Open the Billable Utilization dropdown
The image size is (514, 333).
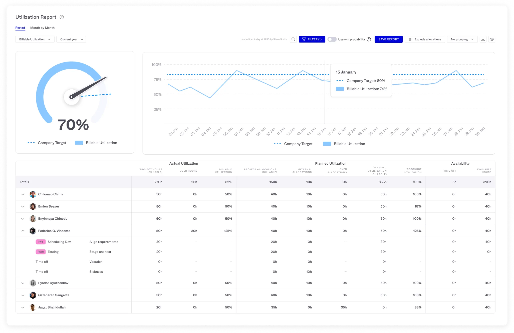pyautogui.click(x=35, y=39)
